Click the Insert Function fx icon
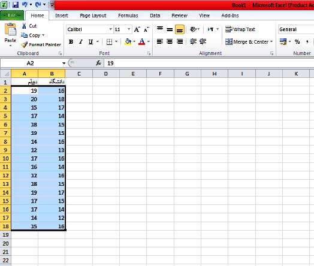This screenshot has width=314, height=266. click(98, 63)
